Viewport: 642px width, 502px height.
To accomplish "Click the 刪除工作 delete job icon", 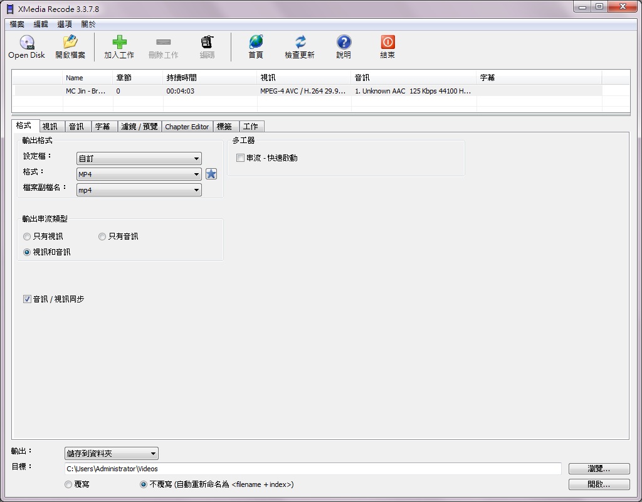I will [x=163, y=44].
